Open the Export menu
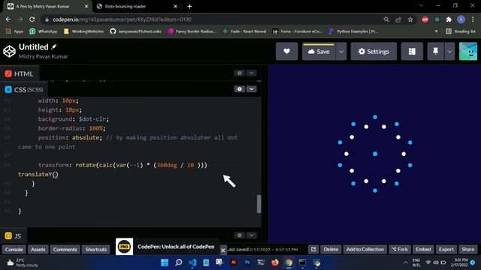The height and width of the screenshot is (270, 481). point(446,250)
